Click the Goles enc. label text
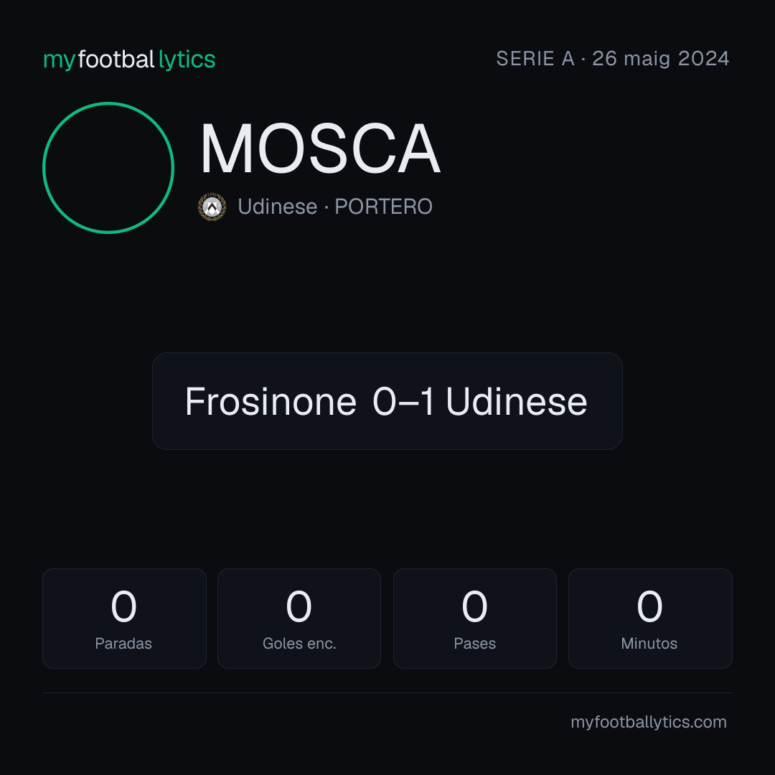This screenshot has height=775, width=775. (299, 644)
